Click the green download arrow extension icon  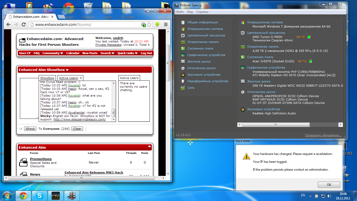pos(157,24)
